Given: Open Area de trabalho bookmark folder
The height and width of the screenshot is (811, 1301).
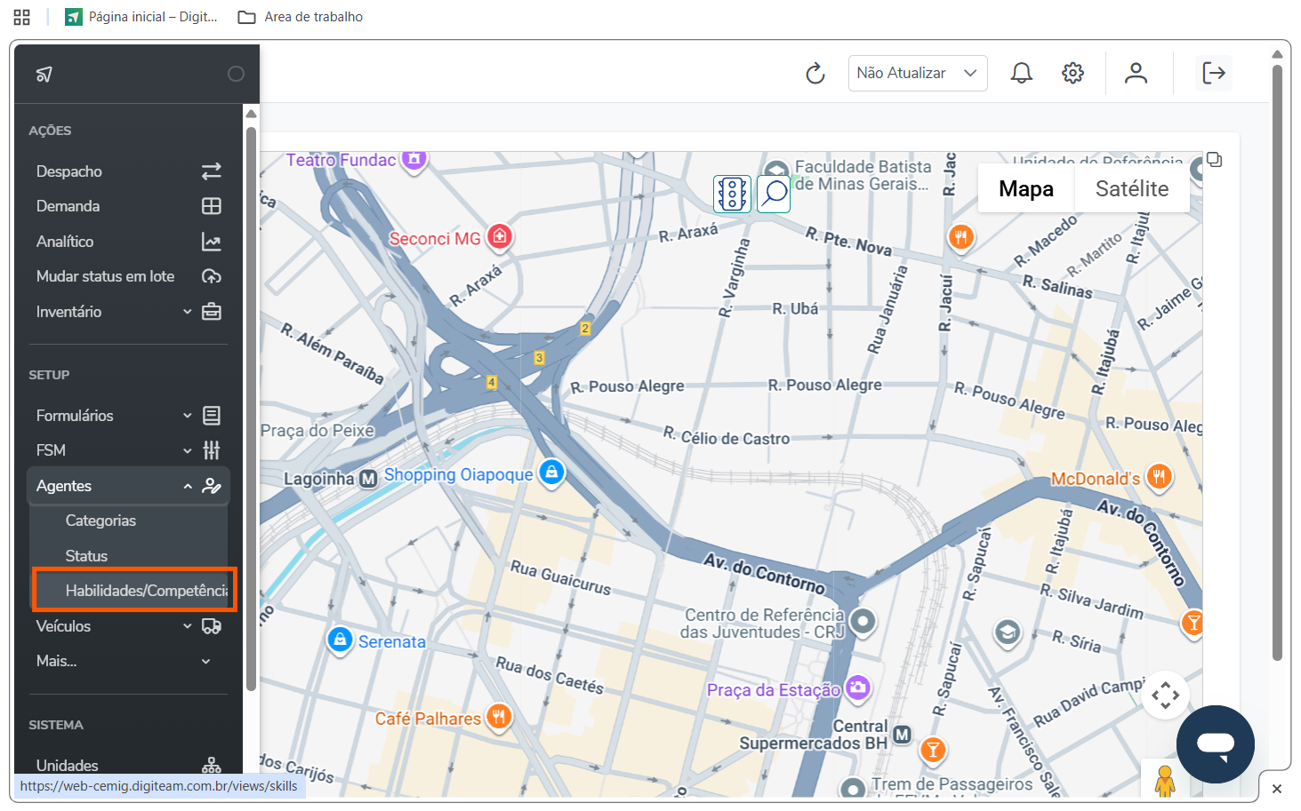Looking at the screenshot, I should 301,17.
